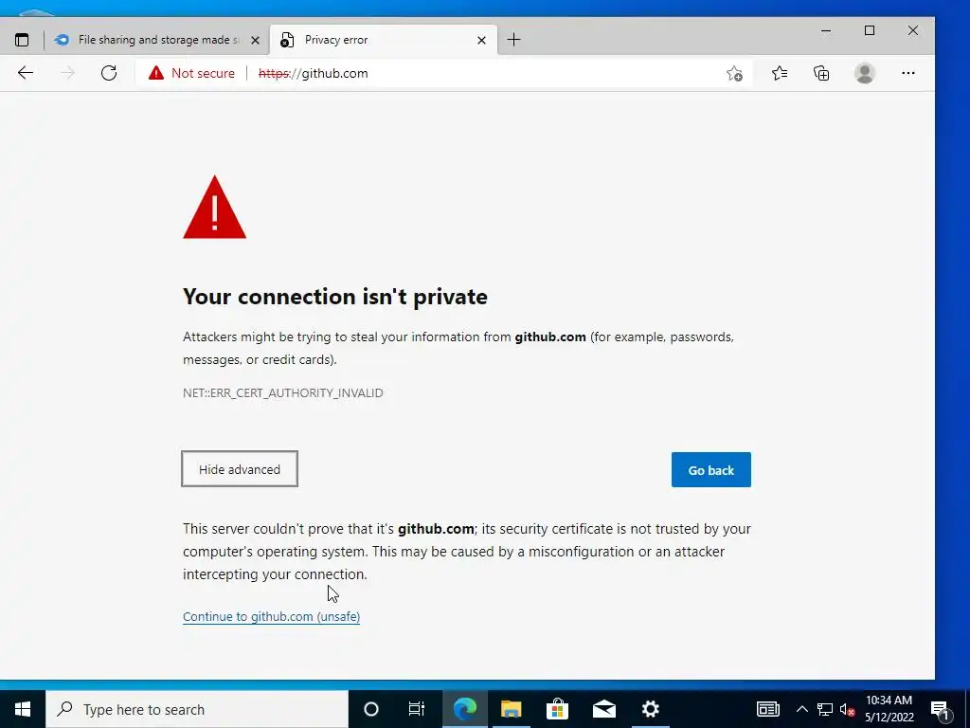The width and height of the screenshot is (970, 728).
Task: Minimize the Edge browser window
Action: click(x=826, y=31)
